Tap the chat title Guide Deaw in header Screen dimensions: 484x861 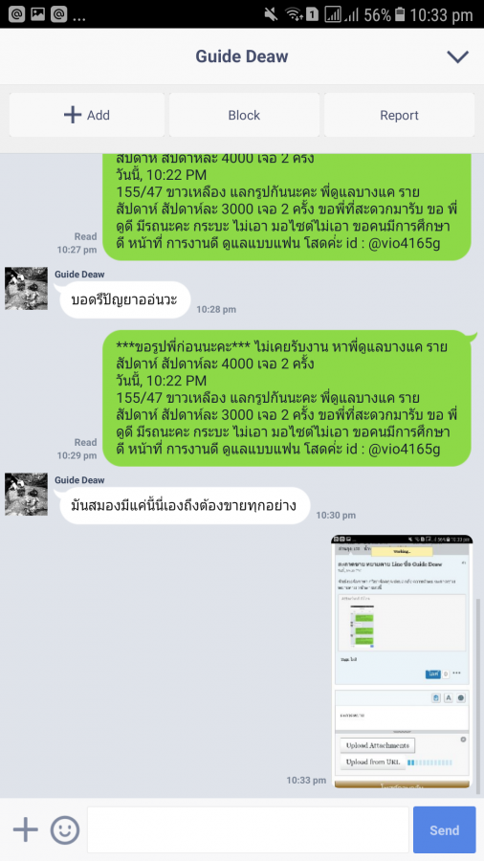[242, 56]
